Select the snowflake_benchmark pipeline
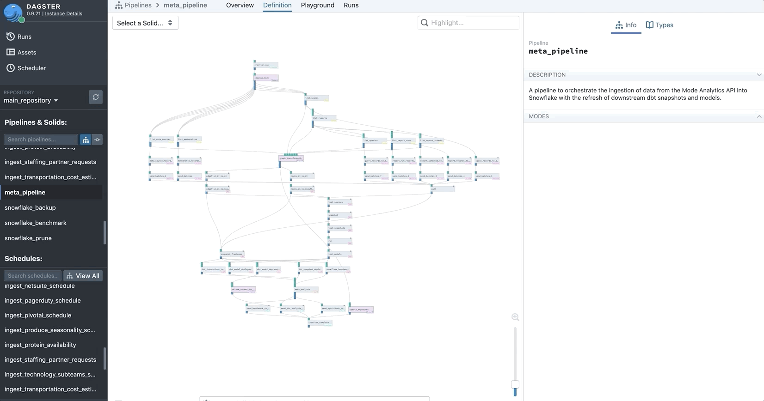Viewport: 764px width, 401px height. click(x=36, y=223)
